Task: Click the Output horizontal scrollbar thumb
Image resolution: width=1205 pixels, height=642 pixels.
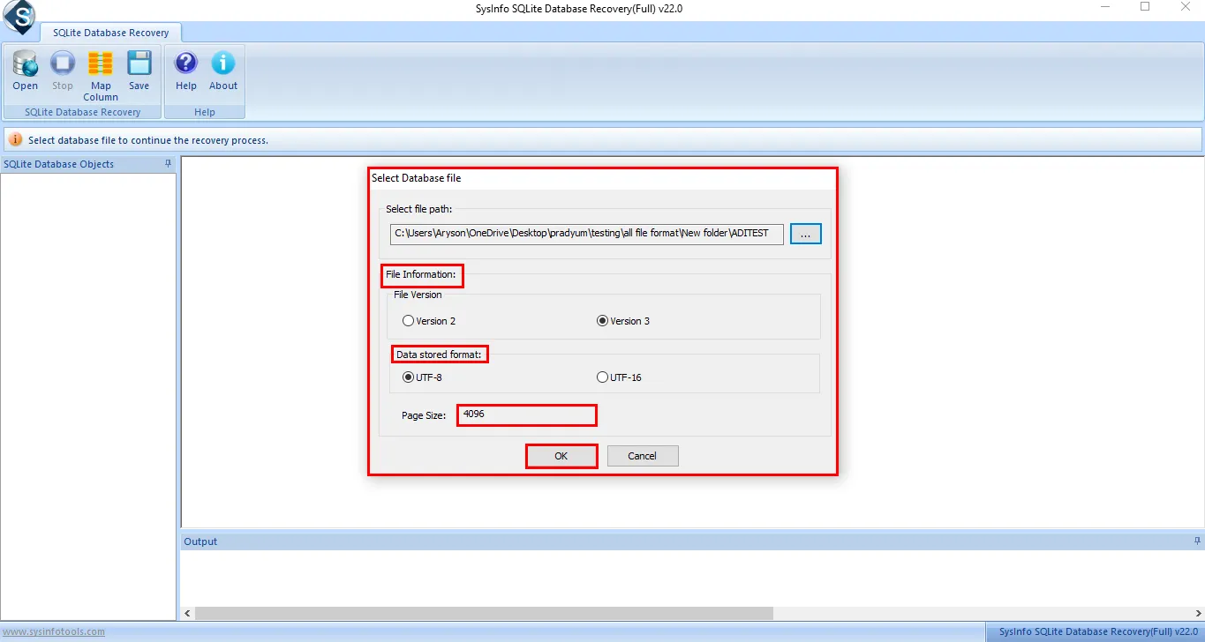Action: coord(484,613)
